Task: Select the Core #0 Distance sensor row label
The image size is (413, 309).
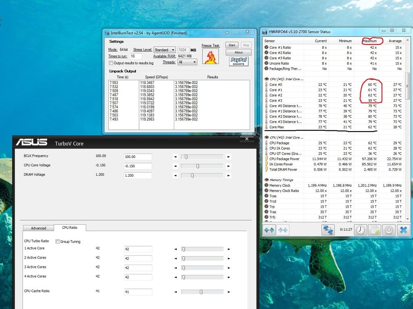Action: (286, 106)
